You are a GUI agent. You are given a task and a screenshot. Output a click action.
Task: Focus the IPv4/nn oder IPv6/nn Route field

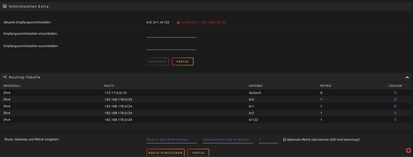point(171,140)
